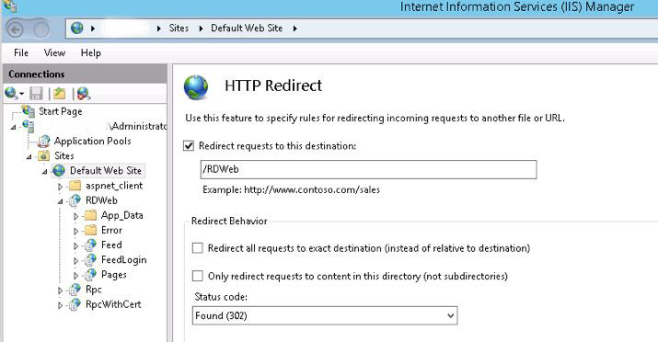Open the View menu
Viewport: 658px width, 342px height.
[54, 52]
